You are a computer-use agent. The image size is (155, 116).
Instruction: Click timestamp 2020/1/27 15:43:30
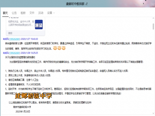pos(29,39)
